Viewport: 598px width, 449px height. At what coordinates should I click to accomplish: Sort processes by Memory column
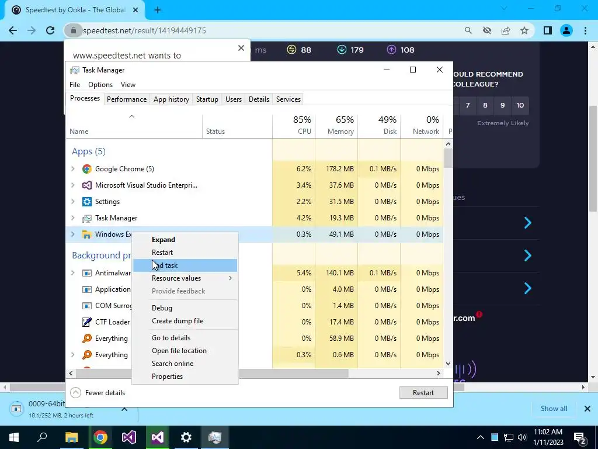click(337, 125)
